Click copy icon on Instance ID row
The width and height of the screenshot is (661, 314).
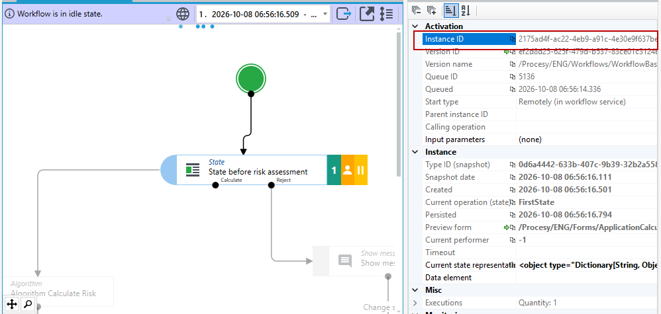click(x=513, y=39)
